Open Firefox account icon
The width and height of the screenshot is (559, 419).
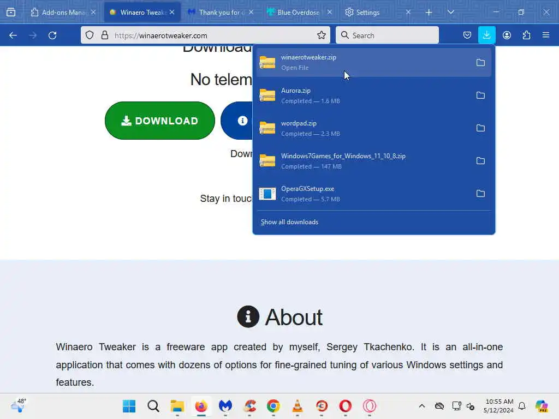(x=507, y=35)
